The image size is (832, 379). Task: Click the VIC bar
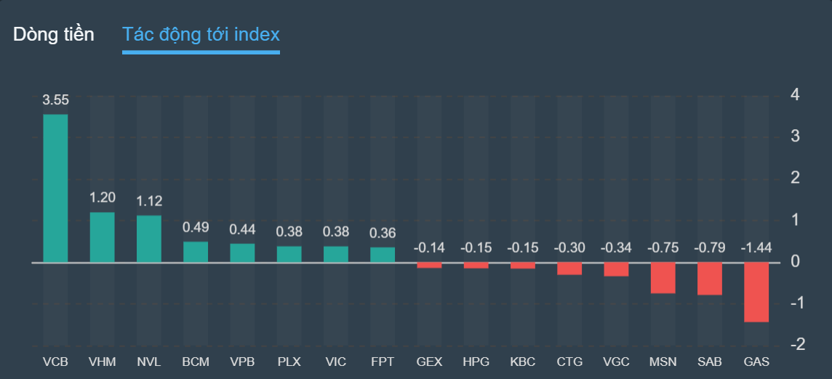tap(335, 254)
